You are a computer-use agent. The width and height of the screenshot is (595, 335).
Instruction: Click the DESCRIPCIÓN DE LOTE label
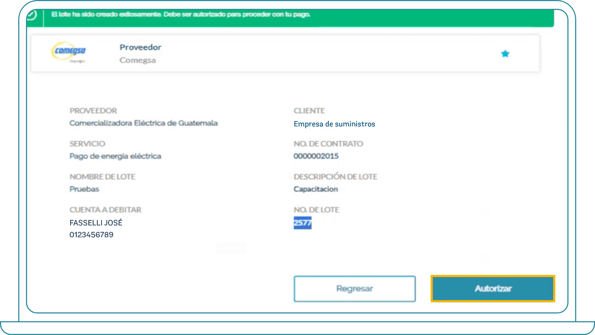pos(335,177)
